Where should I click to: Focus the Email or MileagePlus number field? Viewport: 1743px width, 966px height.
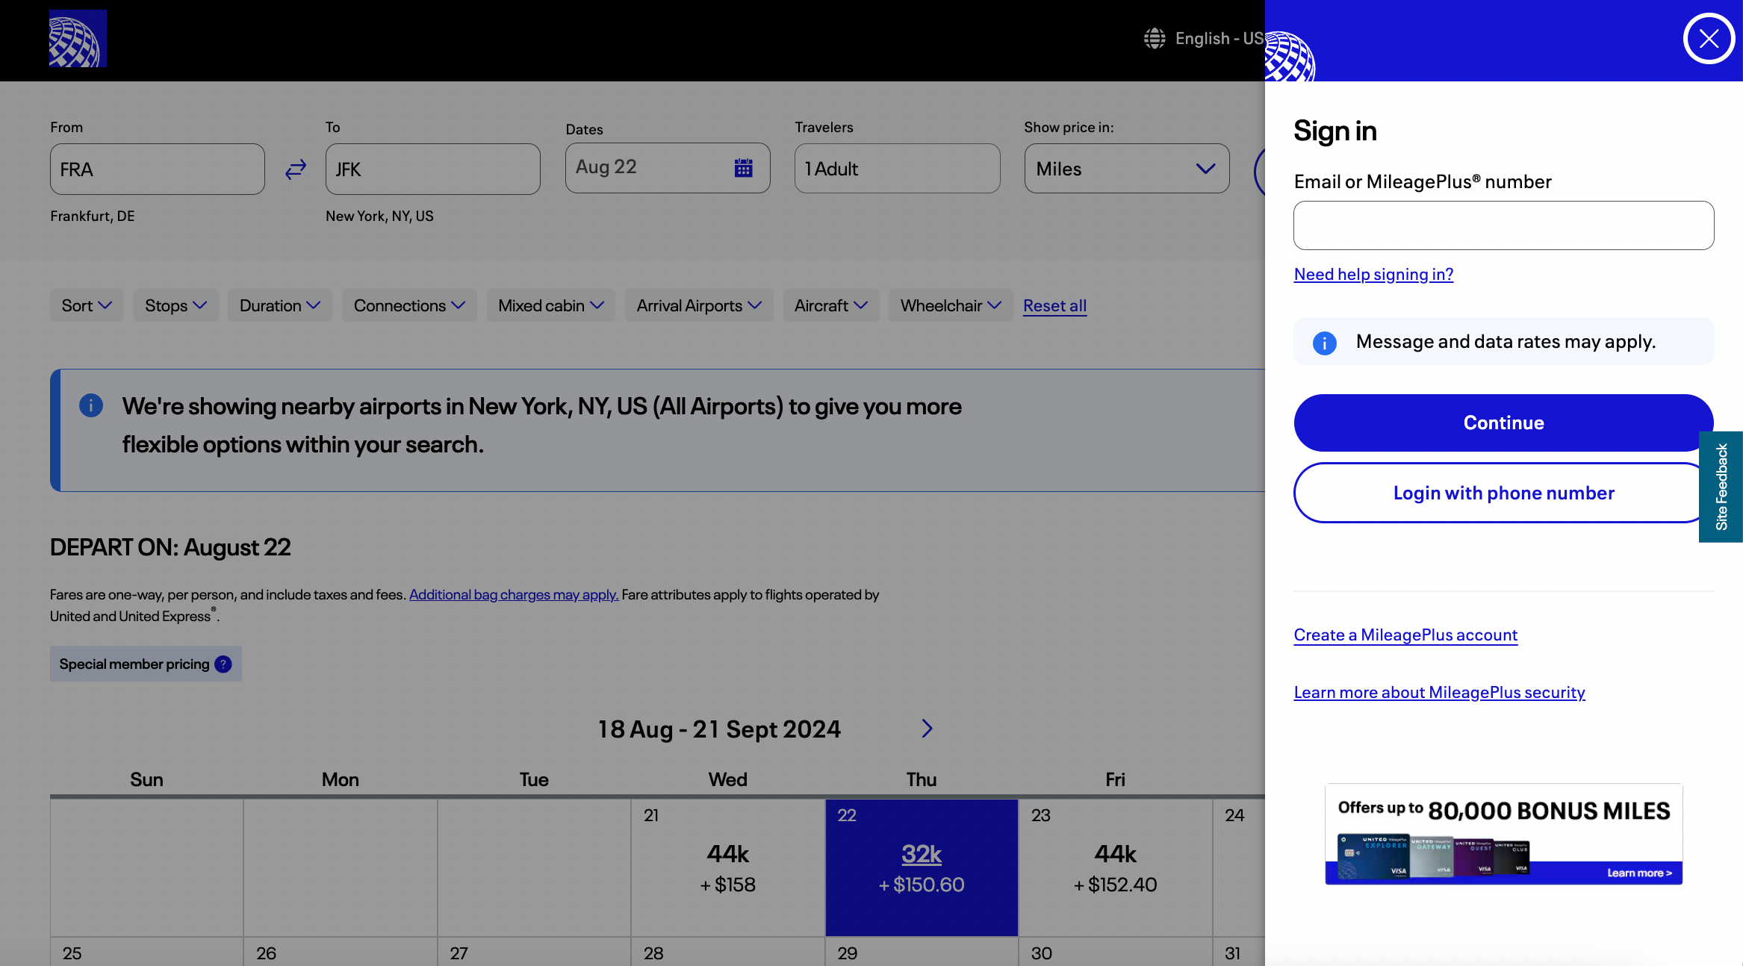[x=1503, y=225]
